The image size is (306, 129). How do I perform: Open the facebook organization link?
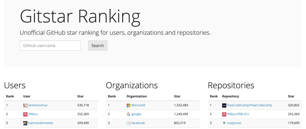pos(138,123)
